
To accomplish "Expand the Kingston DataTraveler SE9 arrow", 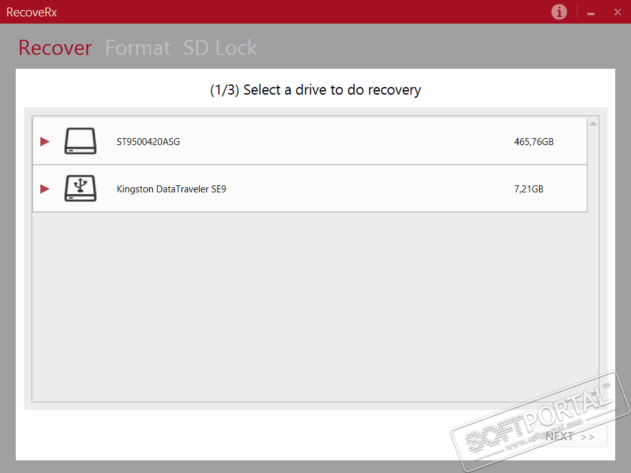I will (x=45, y=189).
